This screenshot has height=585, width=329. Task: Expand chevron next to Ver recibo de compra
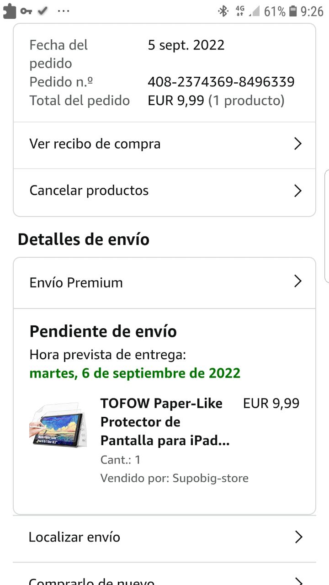(x=297, y=144)
